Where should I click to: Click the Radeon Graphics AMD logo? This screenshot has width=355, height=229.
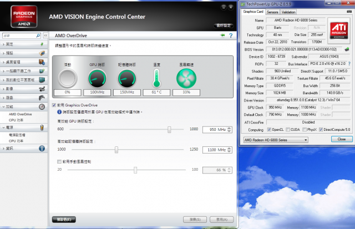[24, 16]
